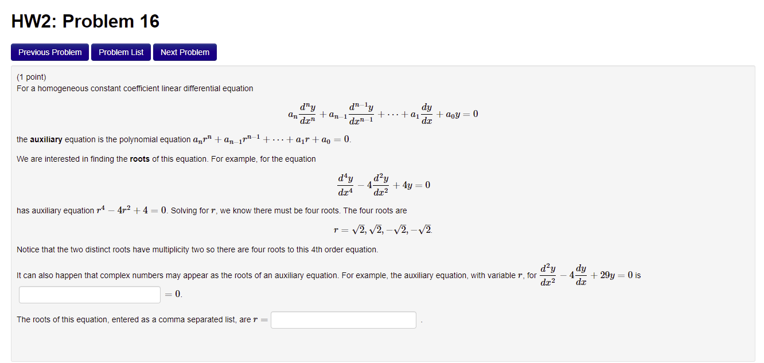Select the HW2: Problem 16 heading
Image resolution: width=764 pixels, height=363 pixels.
pyautogui.click(x=85, y=21)
